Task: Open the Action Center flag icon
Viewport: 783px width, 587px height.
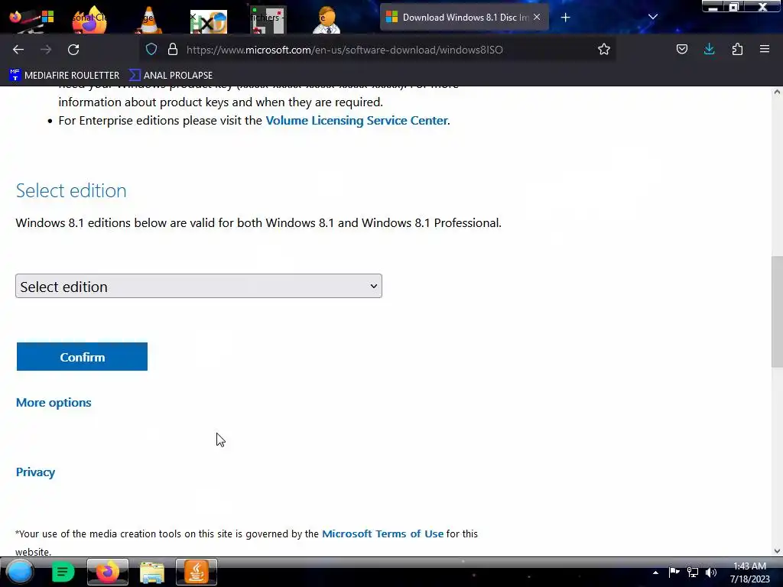Action: [x=674, y=572]
